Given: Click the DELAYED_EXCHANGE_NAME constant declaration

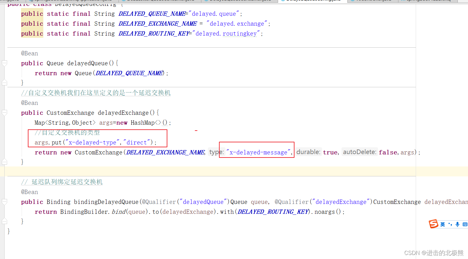Looking at the screenshot, I should [x=158, y=24].
